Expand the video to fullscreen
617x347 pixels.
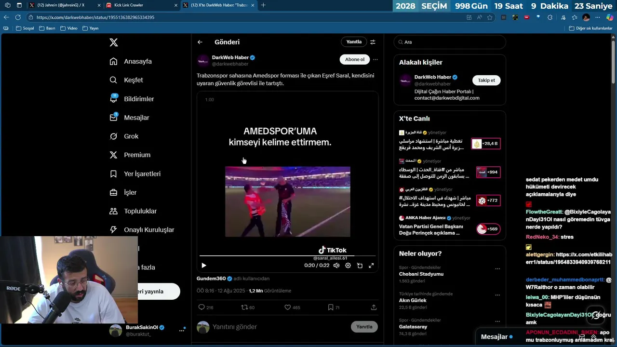[x=371, y=266]
